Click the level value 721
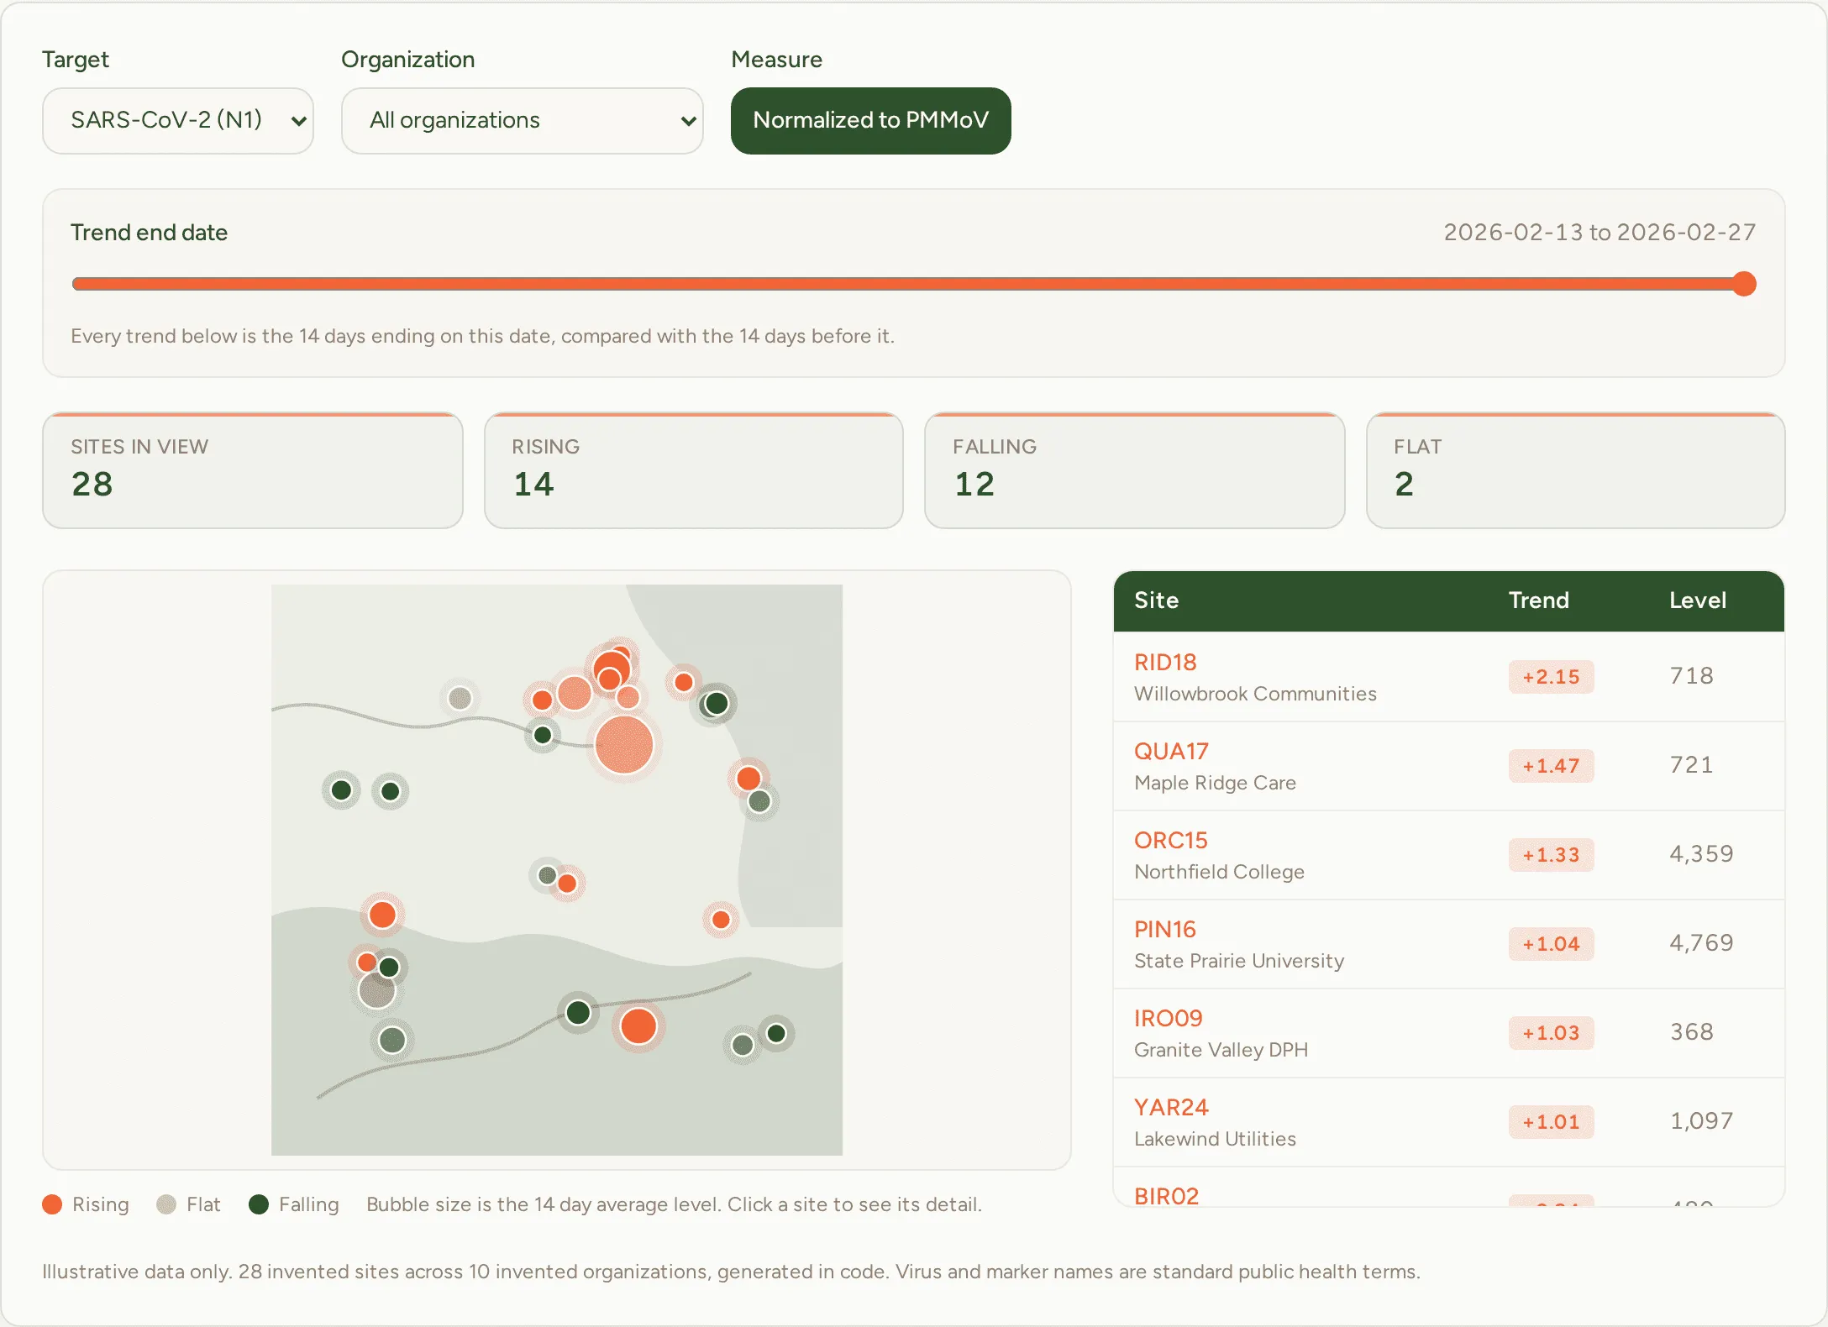The width and height of the screenshot is (1828, 1327). pyautogui.click(x=1691, y=765)
